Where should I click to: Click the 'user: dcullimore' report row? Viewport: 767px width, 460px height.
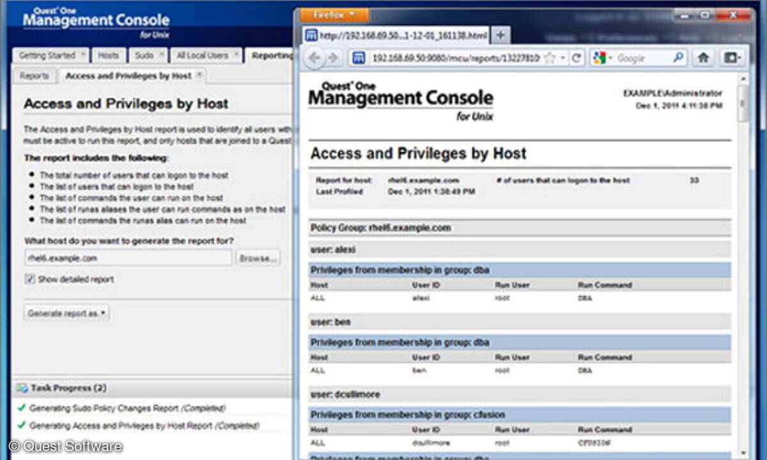tap(520, 394)
